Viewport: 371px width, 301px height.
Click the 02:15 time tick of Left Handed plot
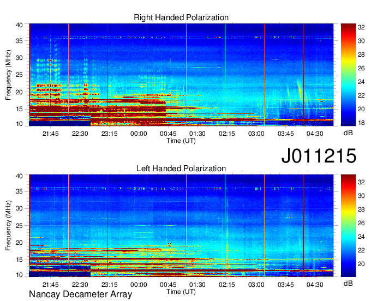point(226,285)
